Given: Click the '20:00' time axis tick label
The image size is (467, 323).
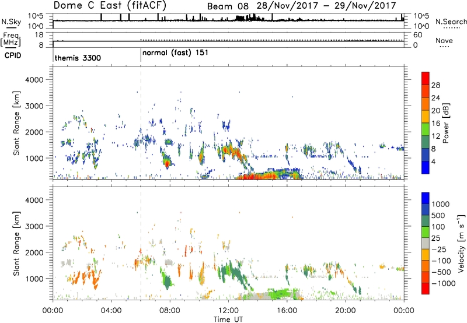Looking at the screenshot, I should tap(346, 311).
